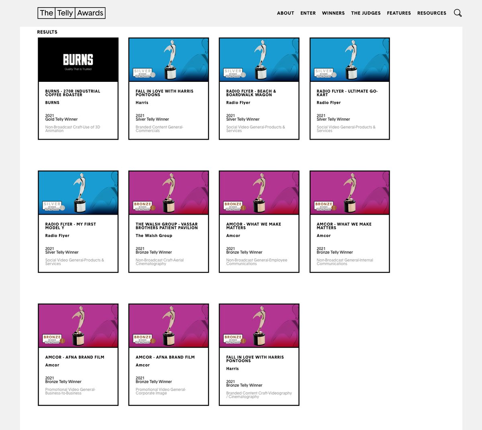Select 'BURNS' company name under coffee roaster
The width and height of the screenshot is (482, 430).
[52, 103]
